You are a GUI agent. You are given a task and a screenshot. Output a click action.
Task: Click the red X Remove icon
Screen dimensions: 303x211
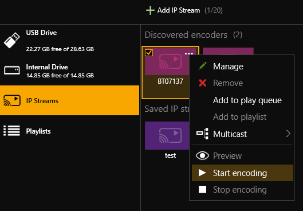202,83
